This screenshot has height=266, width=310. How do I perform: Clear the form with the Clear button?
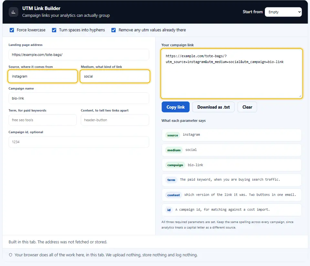247,107
